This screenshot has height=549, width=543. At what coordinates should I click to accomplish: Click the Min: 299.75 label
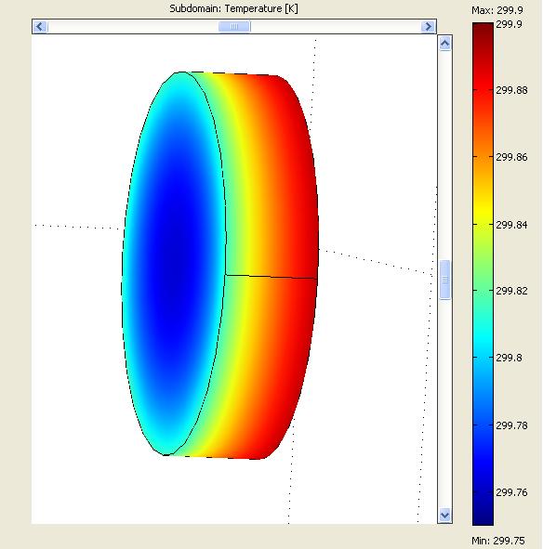pos(498,541)
